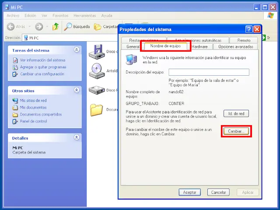The image size is (280, 210).
Task: Open Búsqueda search in toolbar
Action: (x=77, y=27)
